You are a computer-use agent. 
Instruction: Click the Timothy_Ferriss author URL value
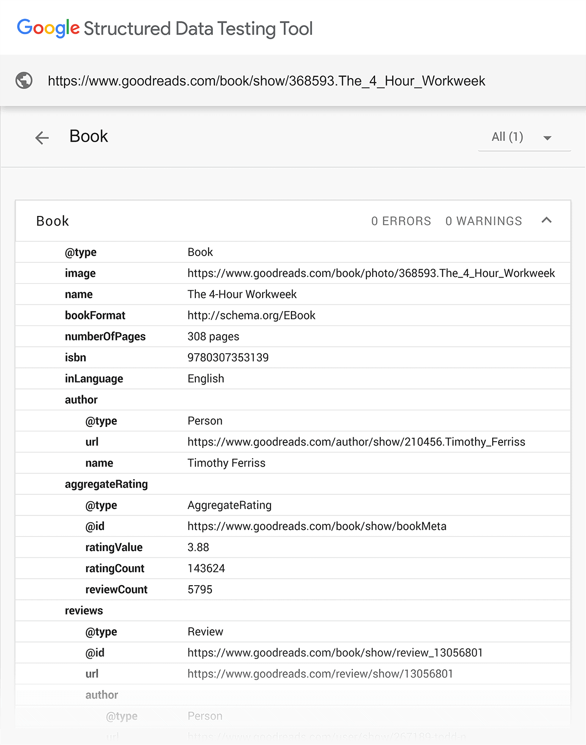tap(356, 442)
